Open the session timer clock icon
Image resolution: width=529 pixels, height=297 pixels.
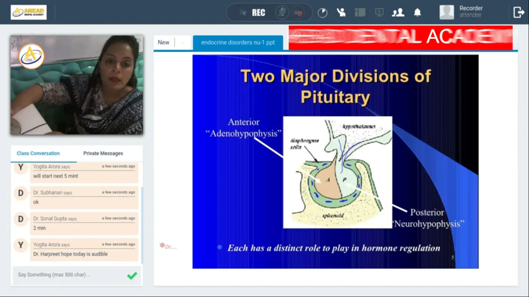[322, 13]
